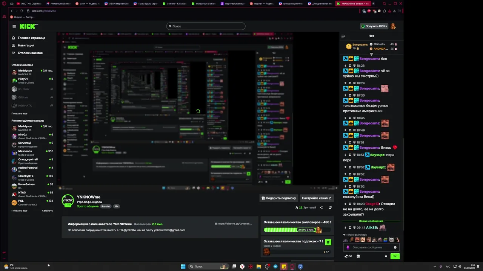This screenshot has width=483, height=271.
Task: Click the volume icon in the system tray
Action: [460, 266]
